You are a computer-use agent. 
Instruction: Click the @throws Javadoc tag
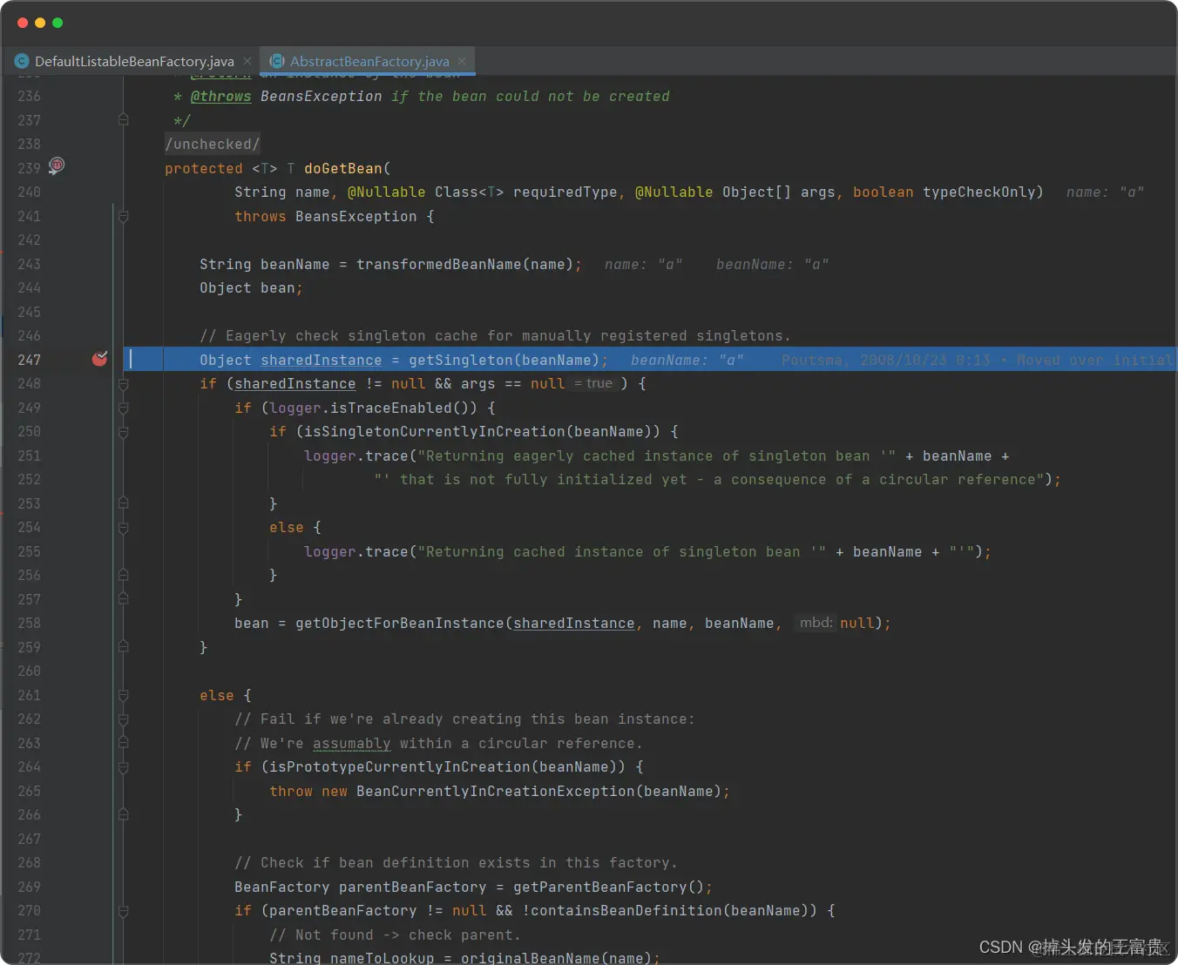point(220,97)
